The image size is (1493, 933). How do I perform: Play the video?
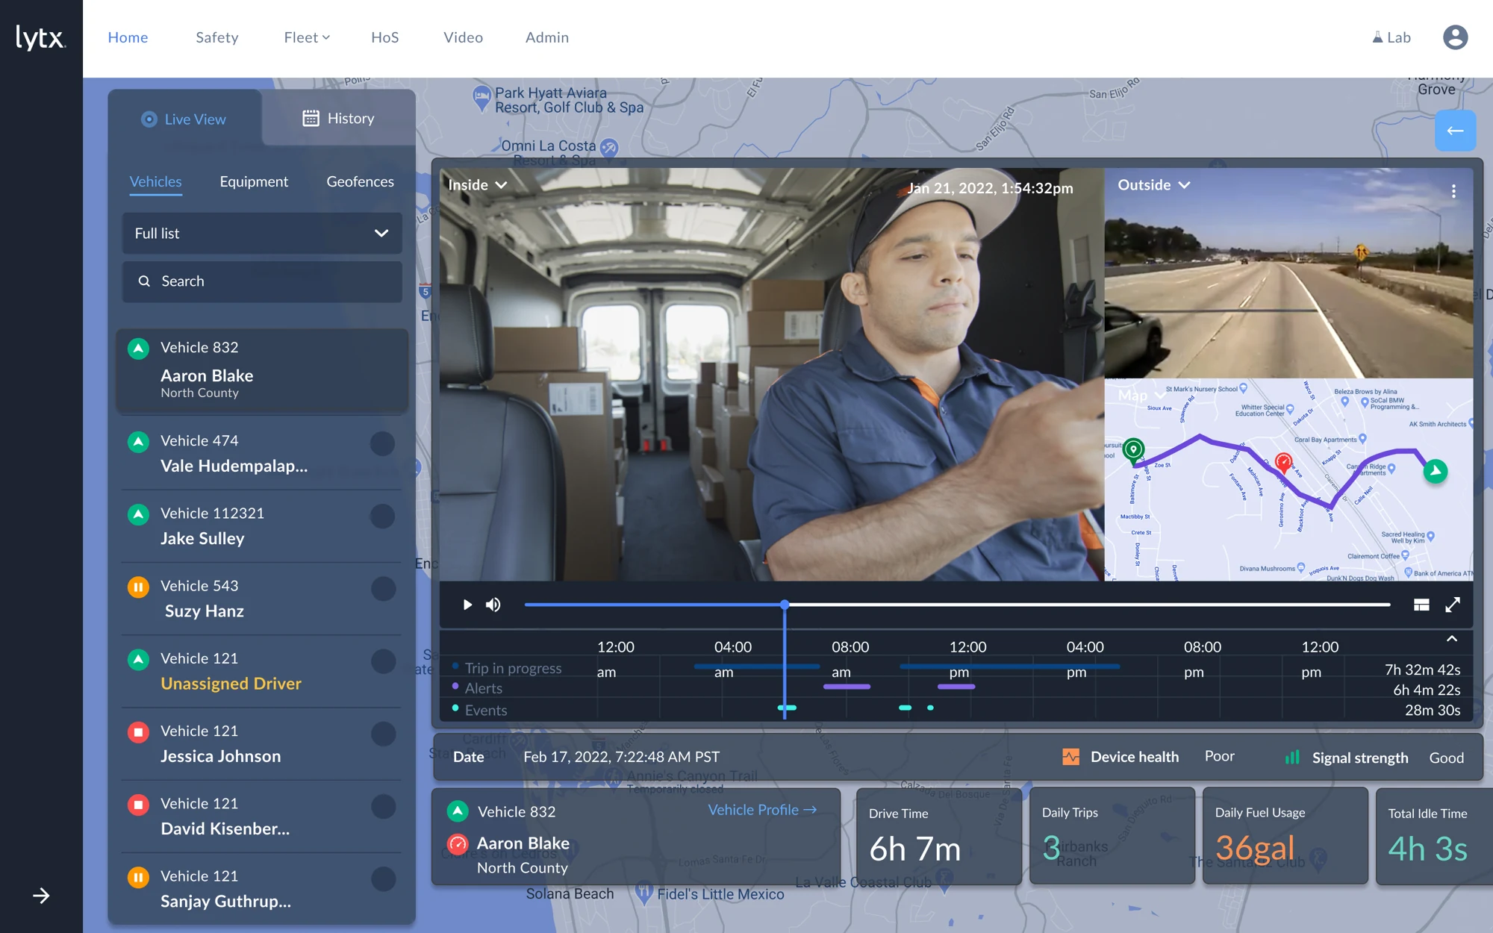click(467, 605)
